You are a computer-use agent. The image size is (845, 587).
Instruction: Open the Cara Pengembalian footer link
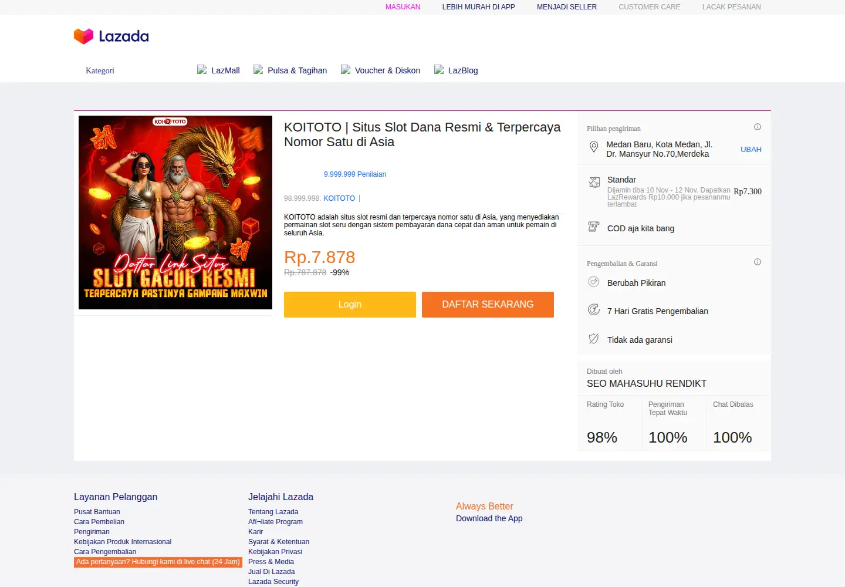point(105,552)
